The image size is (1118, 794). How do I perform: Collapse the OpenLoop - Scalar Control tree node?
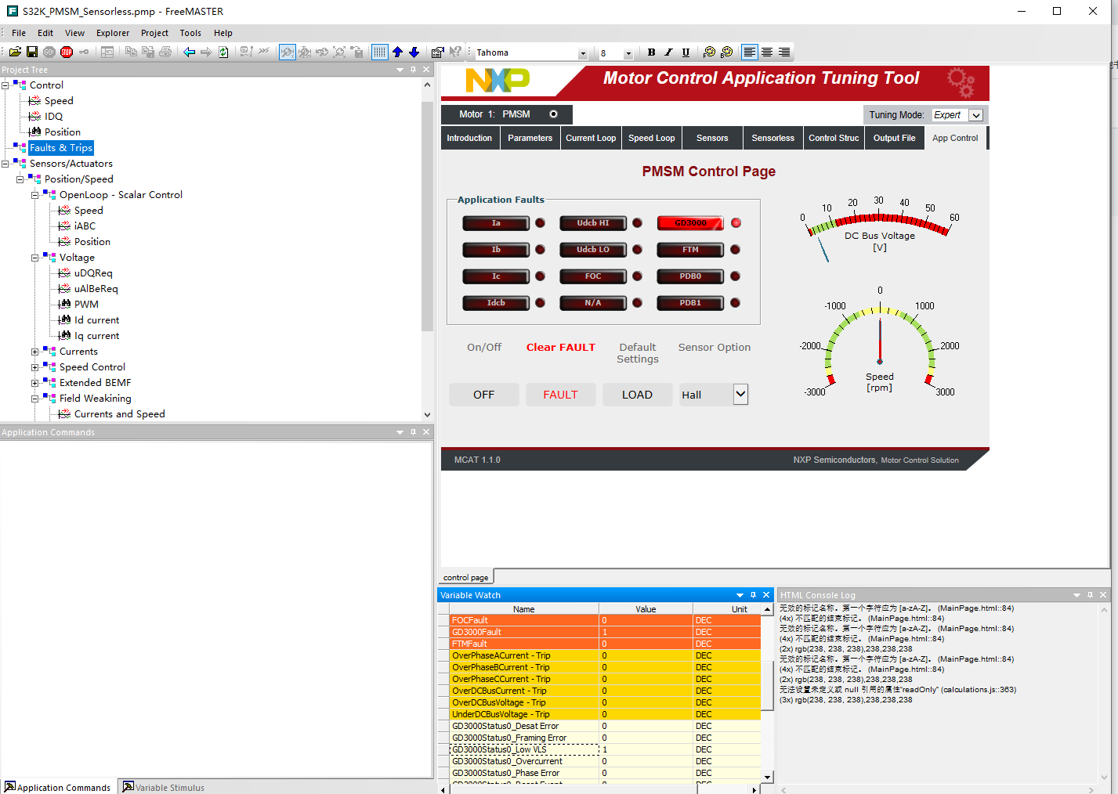34,194
